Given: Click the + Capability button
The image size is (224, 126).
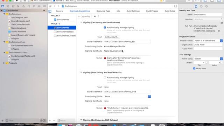Looking at the screenshot, I should (x=84, y=16).
